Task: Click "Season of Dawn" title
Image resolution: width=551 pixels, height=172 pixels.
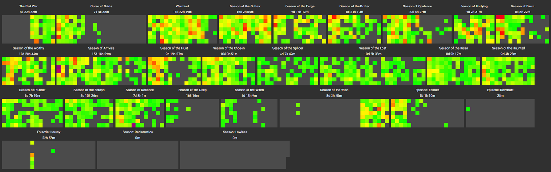Action: point(523,6)
